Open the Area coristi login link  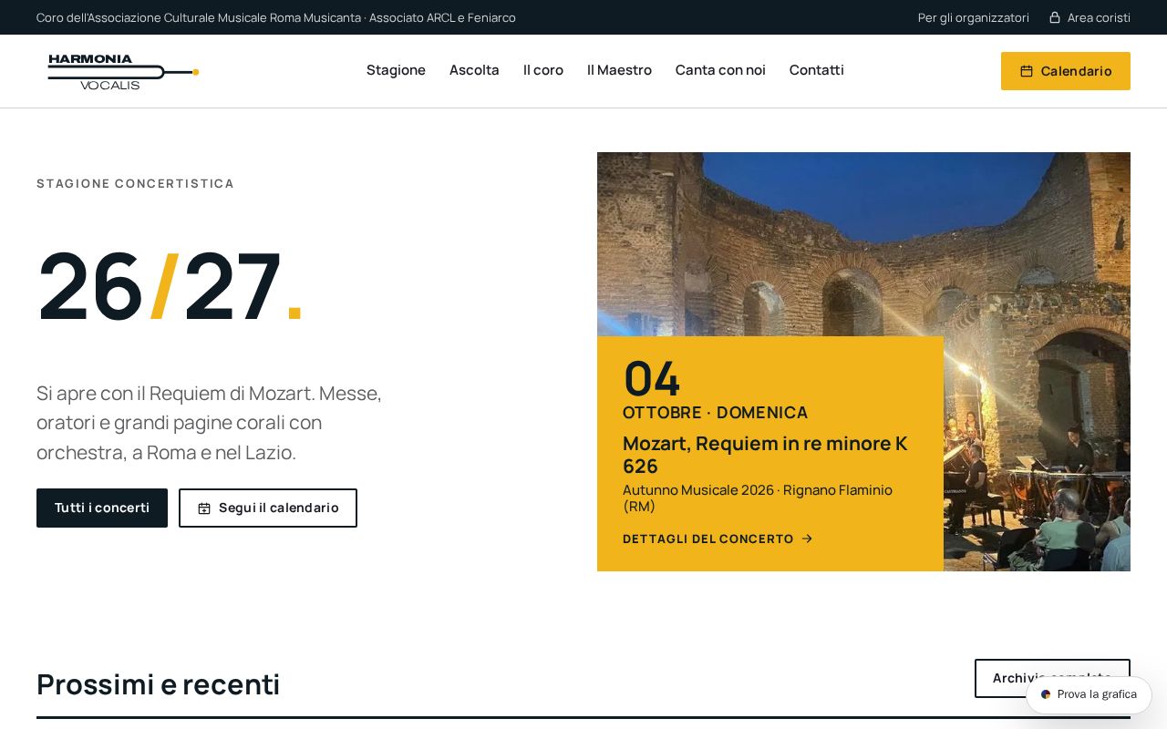[x=1090, y=17]
